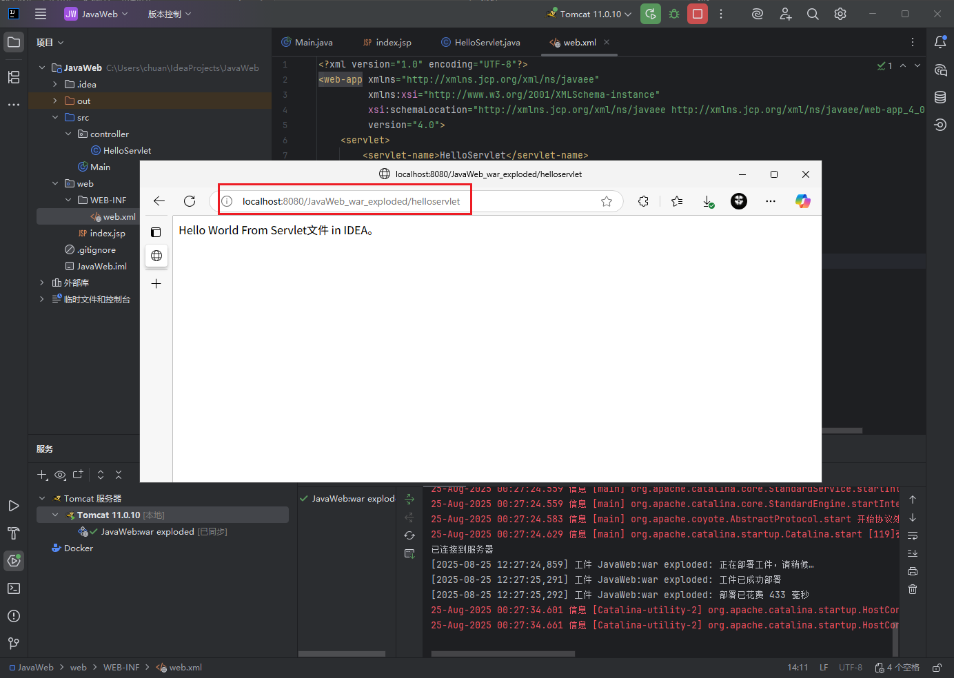Image resolution: width=954 pixels, height=678 pixels.
Task: Open Copilot icon in browser toolbar
Action: [x=803, y=201]
